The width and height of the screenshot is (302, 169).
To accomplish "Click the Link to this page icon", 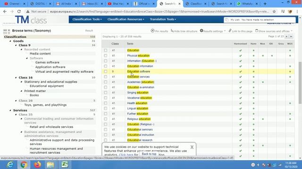I will click(230, 31).
